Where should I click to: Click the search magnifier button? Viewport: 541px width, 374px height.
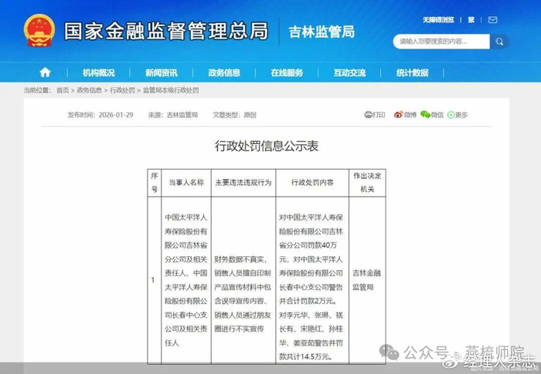[x=499, y=42]
